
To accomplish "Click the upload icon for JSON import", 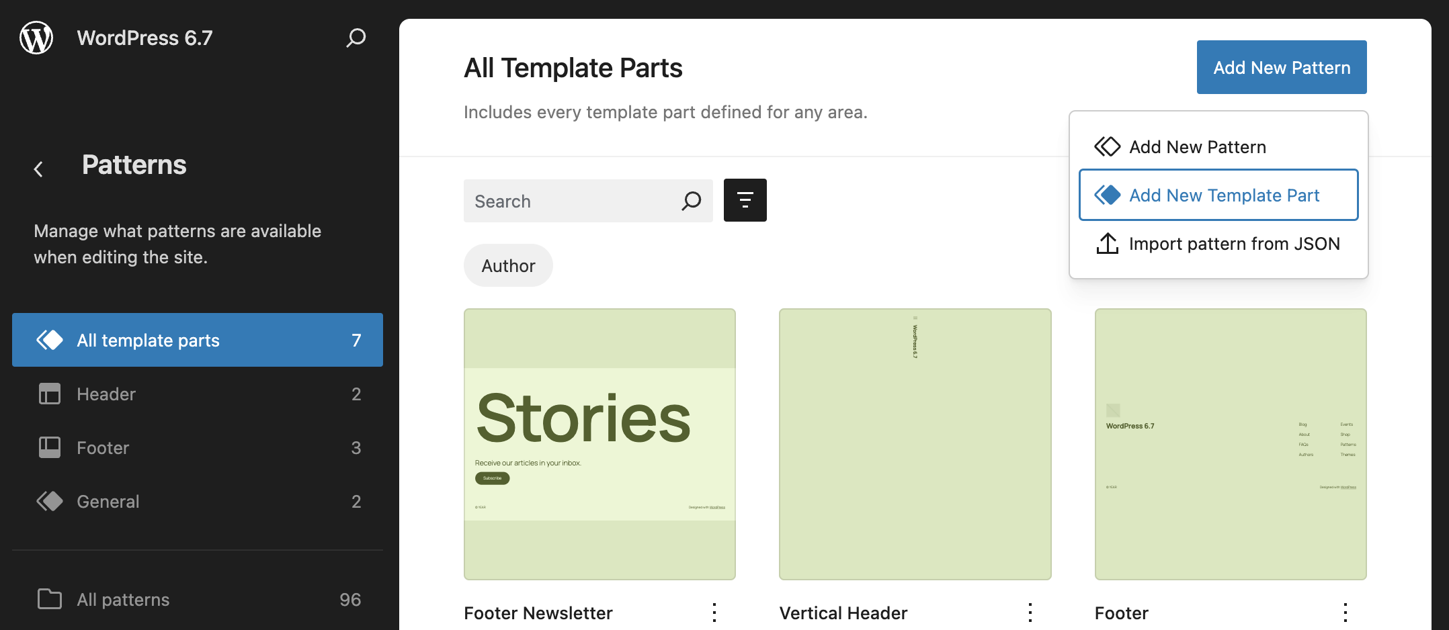I will click(x=1106, y=243).
